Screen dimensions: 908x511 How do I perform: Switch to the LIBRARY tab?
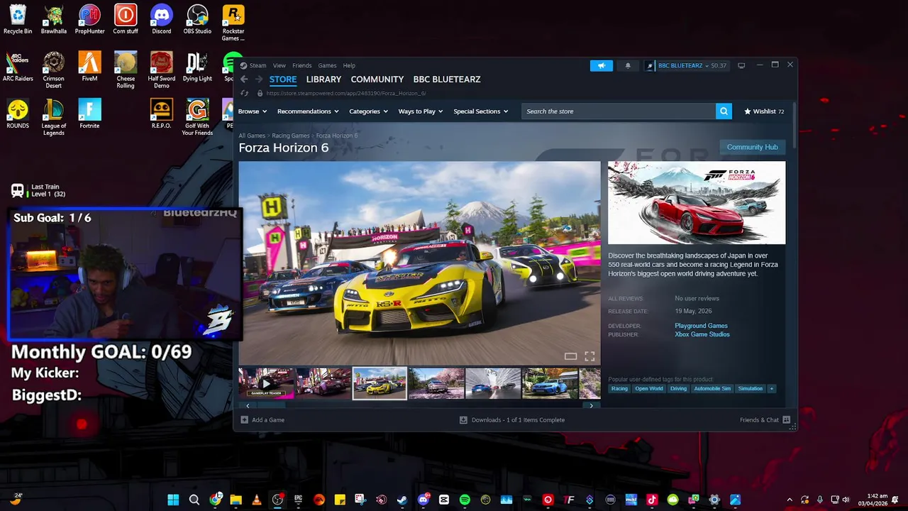(x=323, y=79)
